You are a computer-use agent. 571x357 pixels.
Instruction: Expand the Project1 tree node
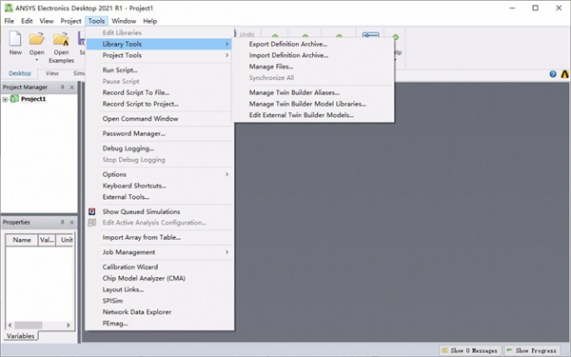[5, 99]
